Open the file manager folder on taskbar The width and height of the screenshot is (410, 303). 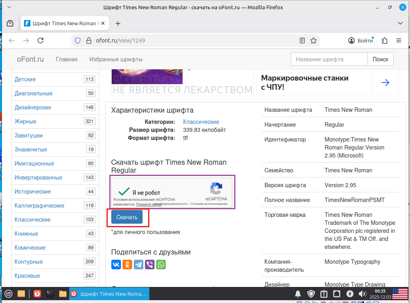(x=63, y=294)
